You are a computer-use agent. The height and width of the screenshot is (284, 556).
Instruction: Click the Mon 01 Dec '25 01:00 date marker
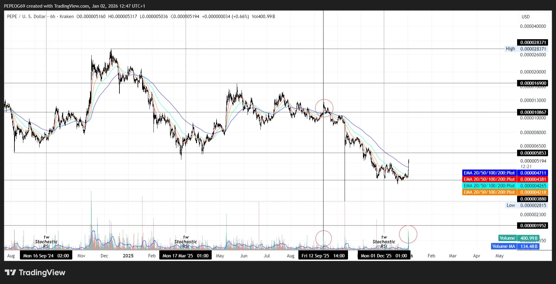(x=384, y=256)
